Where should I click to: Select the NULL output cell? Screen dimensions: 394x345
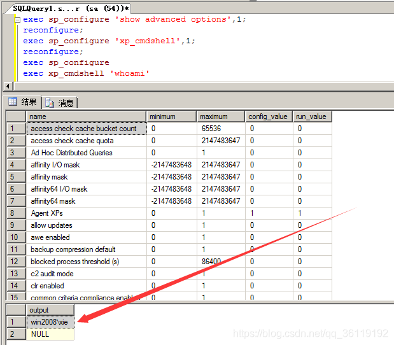[x=50, y=334]
